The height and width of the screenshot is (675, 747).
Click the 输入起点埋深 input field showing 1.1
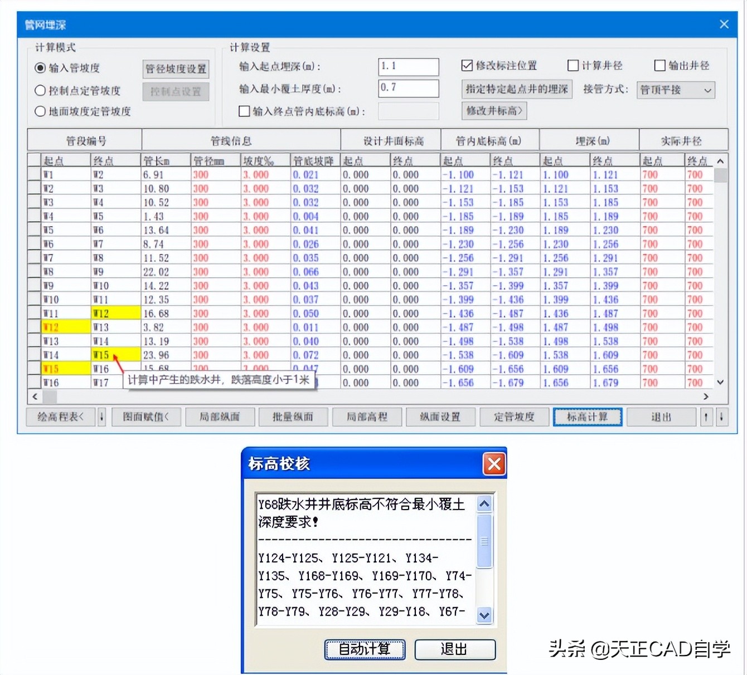[x=409, y=66]
